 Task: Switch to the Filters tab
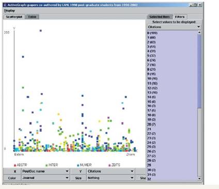[x=180, y=17]
